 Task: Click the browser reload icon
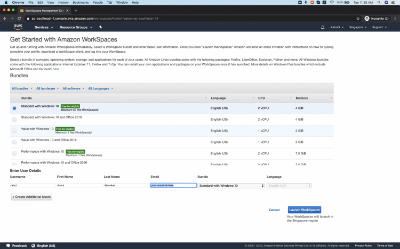(x=20, y=18)
